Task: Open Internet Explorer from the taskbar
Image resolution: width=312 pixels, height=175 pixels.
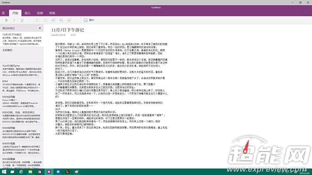Action: point(22,172)
